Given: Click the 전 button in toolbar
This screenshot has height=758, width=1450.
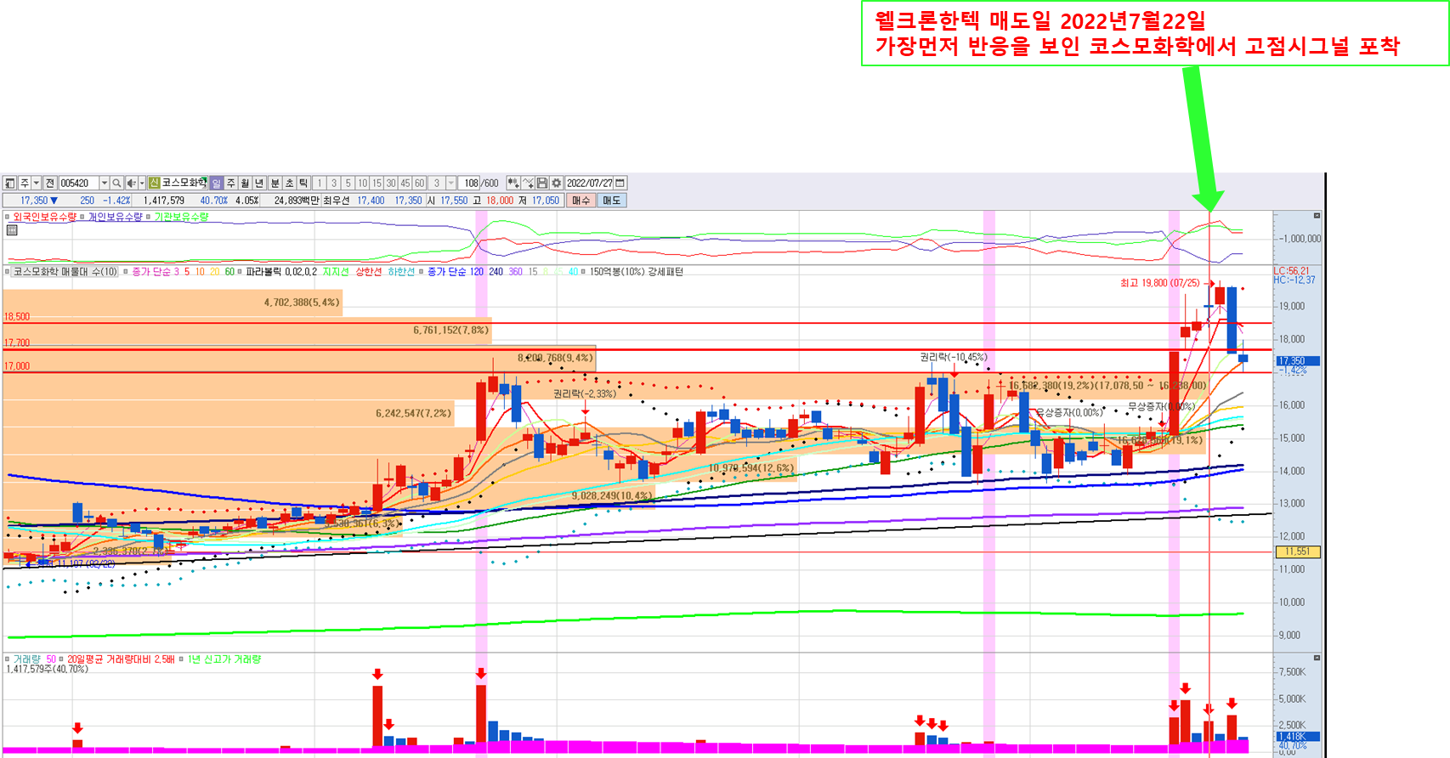Looking at the screenshot, I should point(50,183).
